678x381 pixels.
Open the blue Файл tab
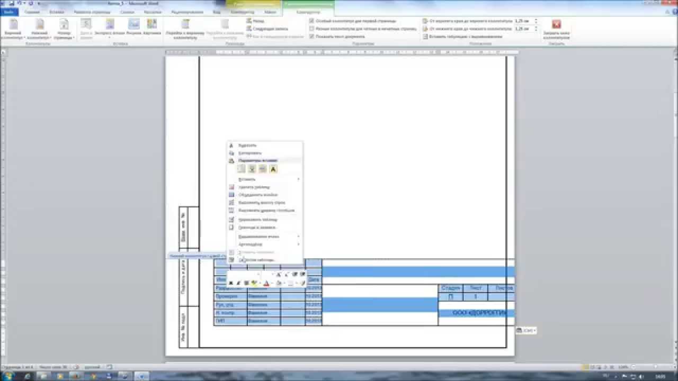[x=9, y=12]
